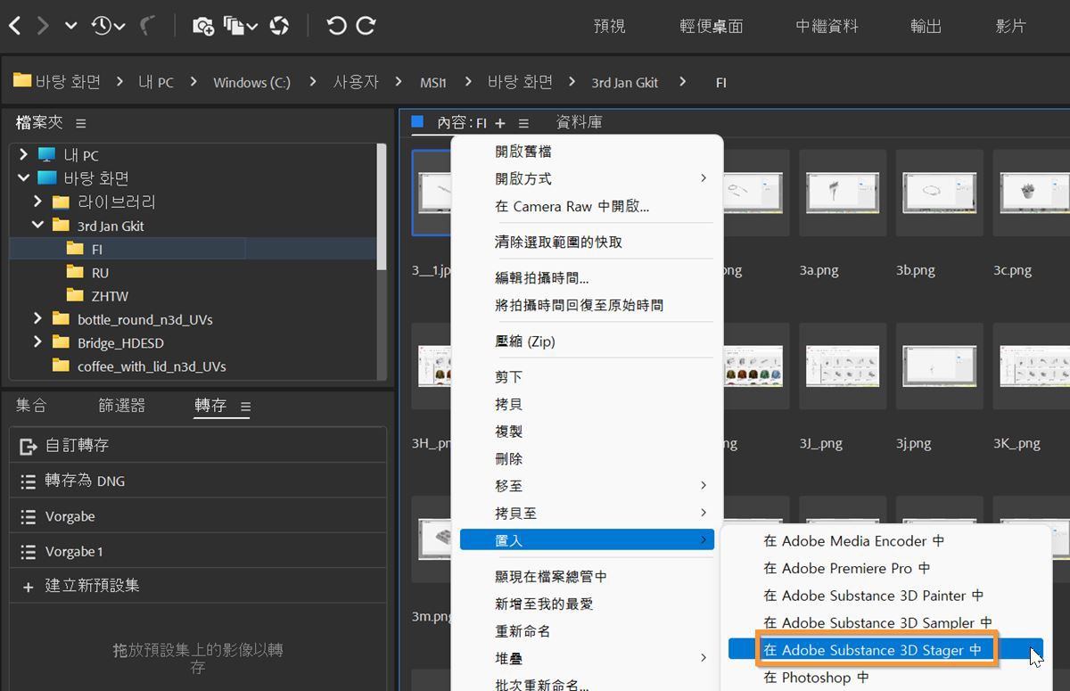
Task: Select the Vorgabe preset
Action: coord(198,516)
